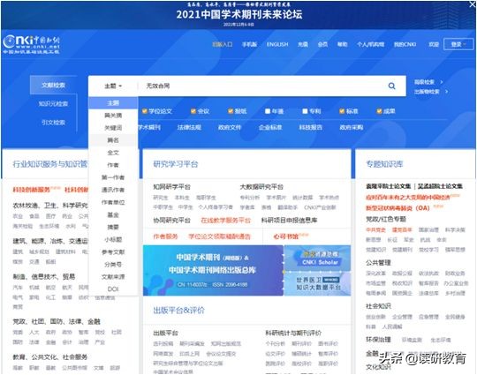
Task: Open 在线教学服务平台 link
Action: [x=226, y=221]
